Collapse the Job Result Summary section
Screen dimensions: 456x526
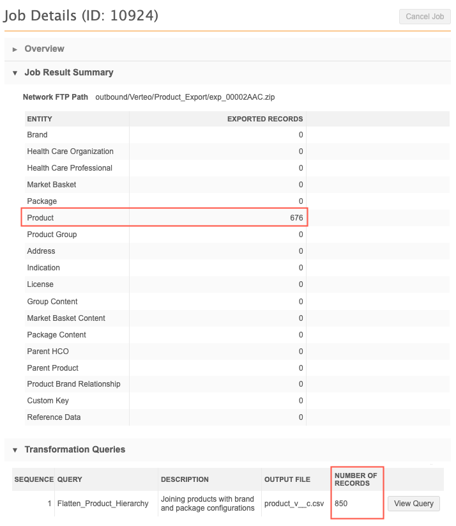point(15,73)
